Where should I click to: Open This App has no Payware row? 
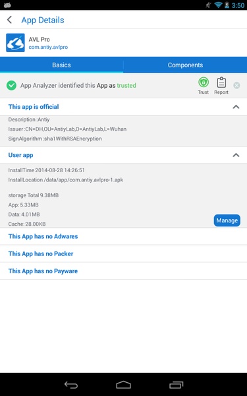click(124, 271)
